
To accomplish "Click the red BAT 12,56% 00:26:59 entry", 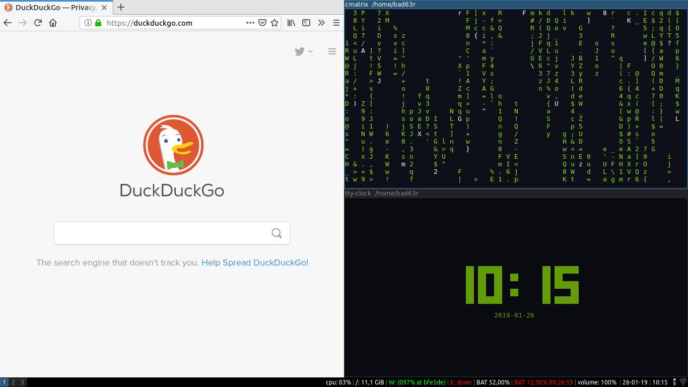I will (543, 382).
